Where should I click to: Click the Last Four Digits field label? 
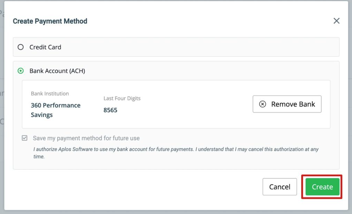click(x=122, y=98)
